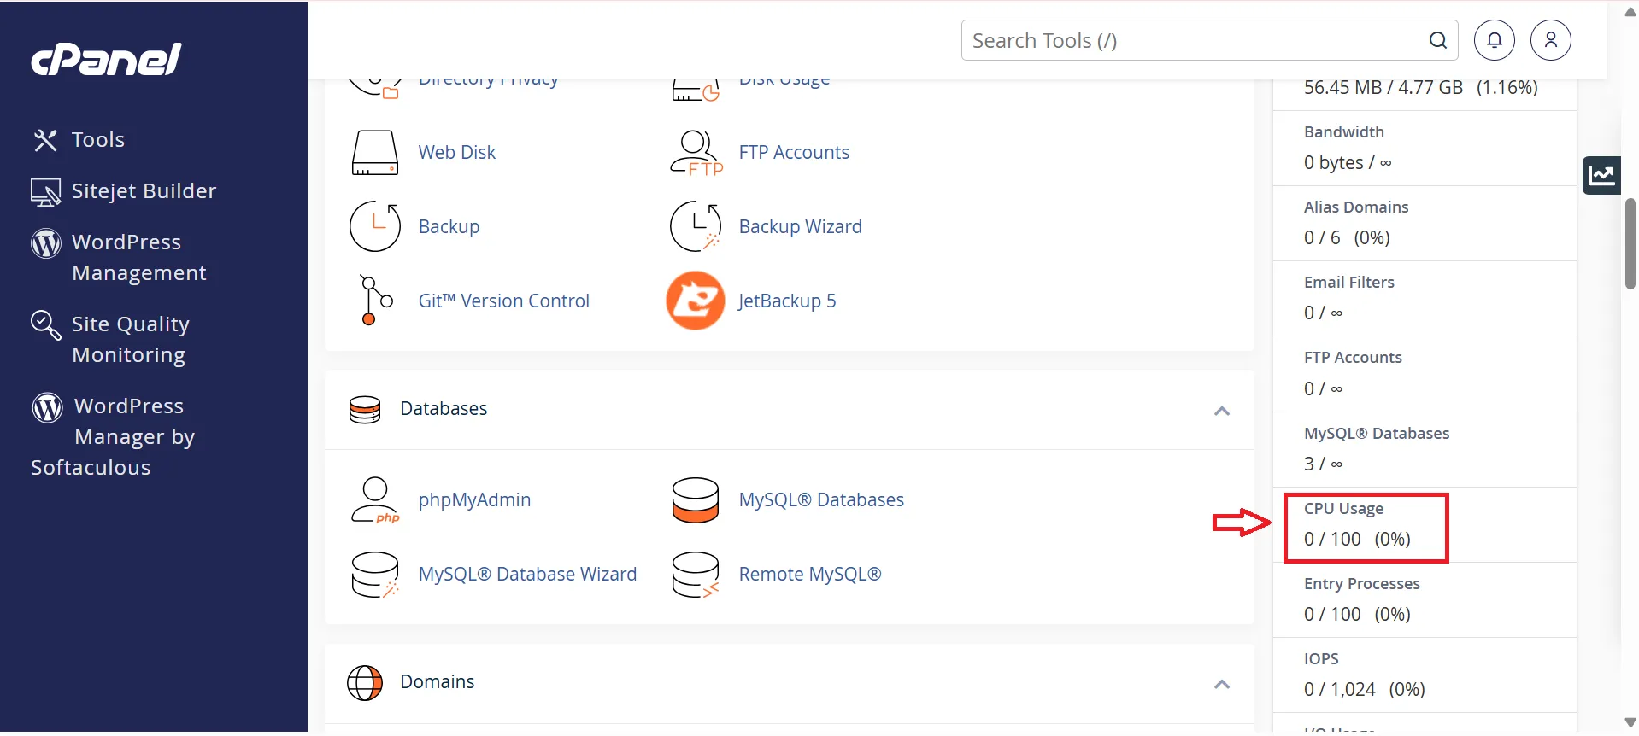Click the Git Version Control icon
This screenshot has height=736, width=1639.
375,301
